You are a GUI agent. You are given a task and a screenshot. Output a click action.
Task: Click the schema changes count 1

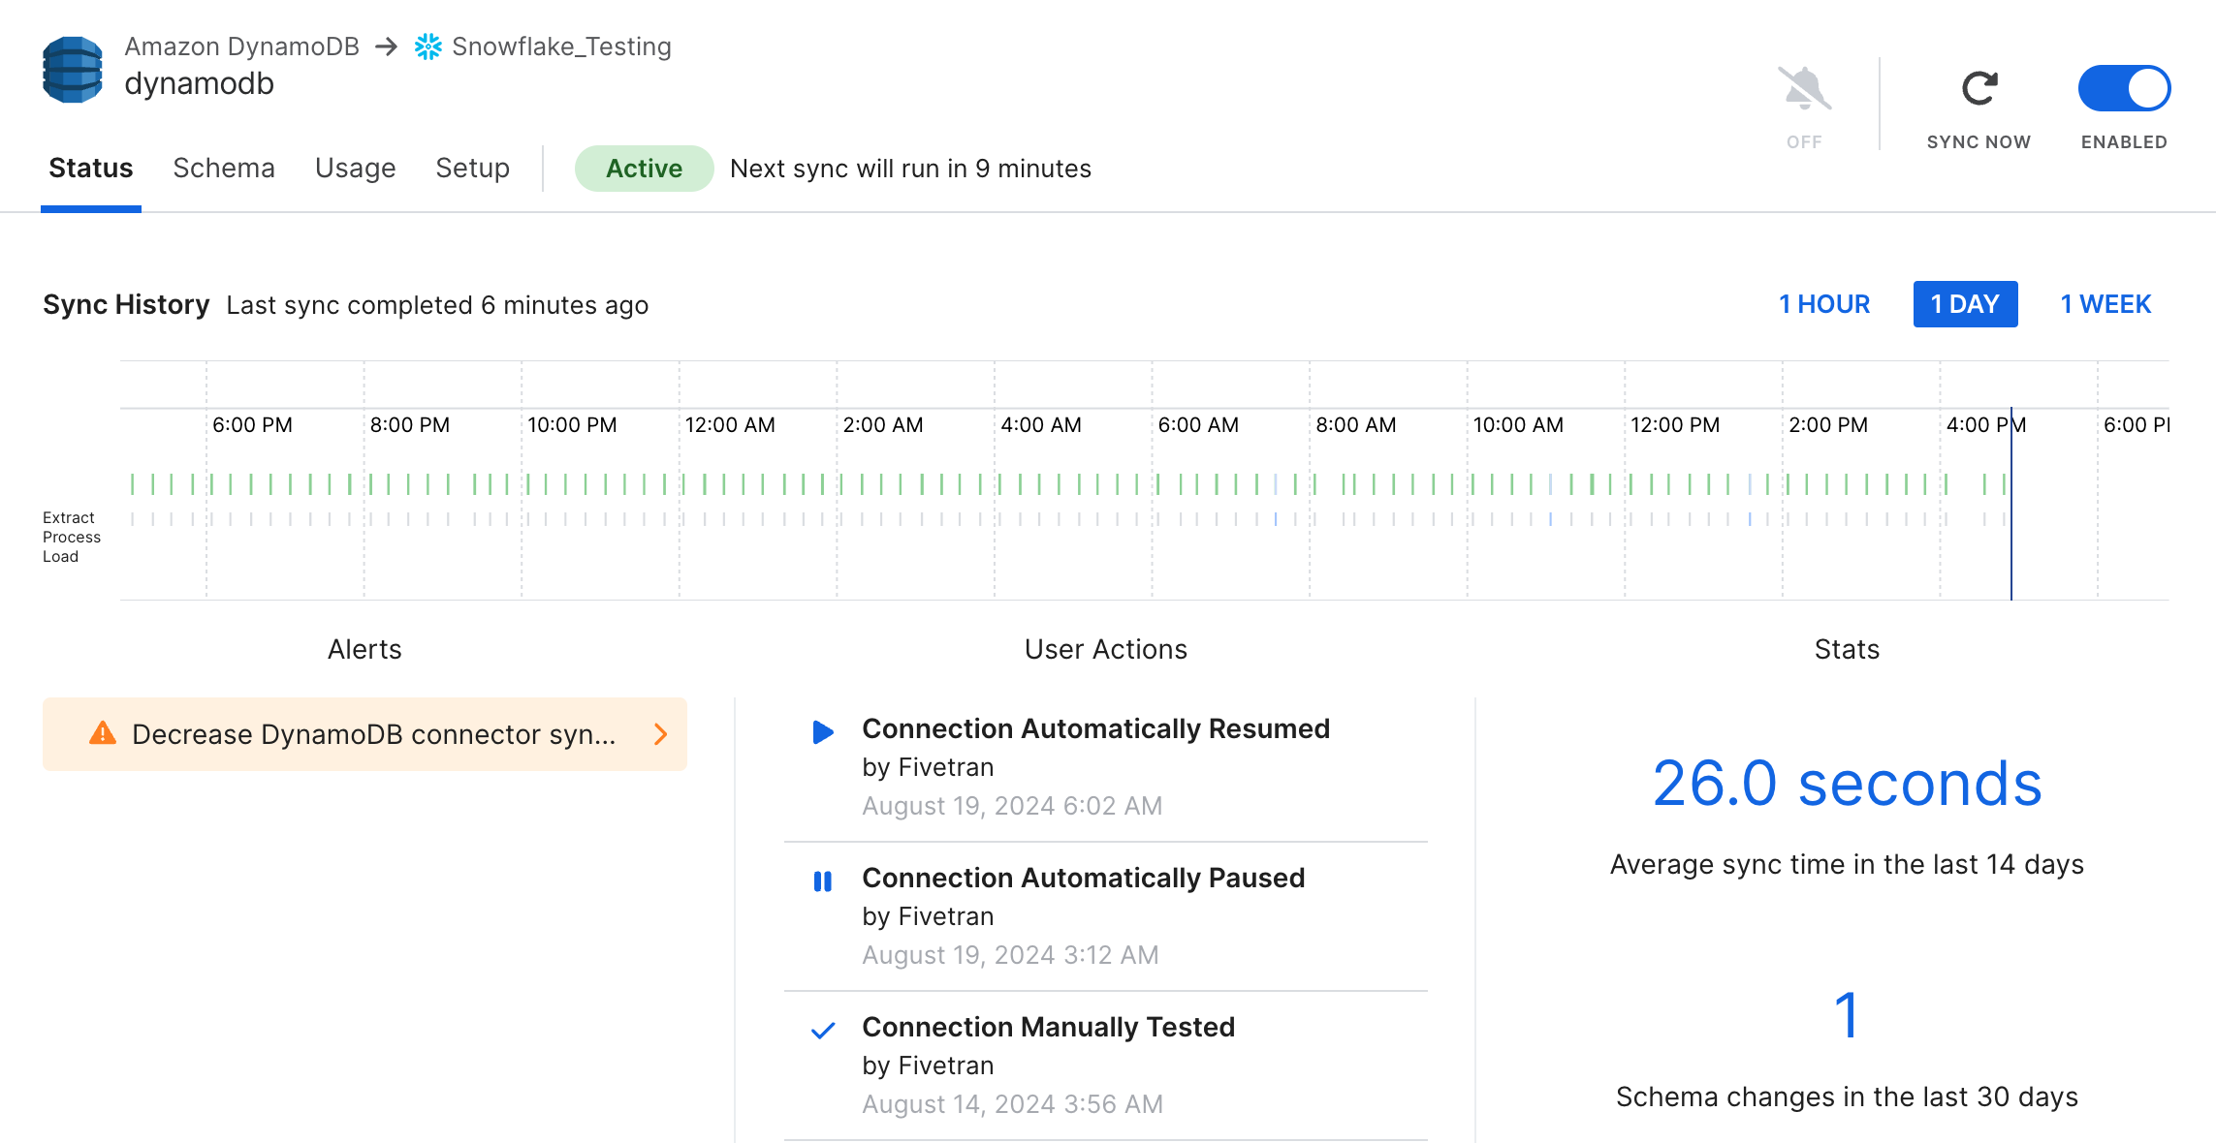[1848, 1015]
